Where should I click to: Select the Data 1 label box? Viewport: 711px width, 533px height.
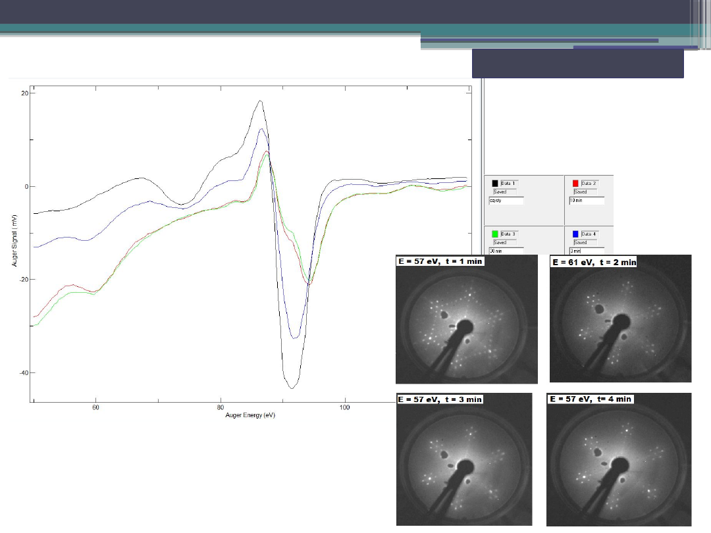pyautogui.click(x=509, y=183)
